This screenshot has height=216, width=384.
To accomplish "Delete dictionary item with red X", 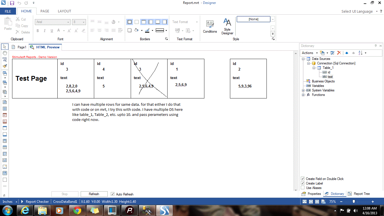I will pos(339,53).
